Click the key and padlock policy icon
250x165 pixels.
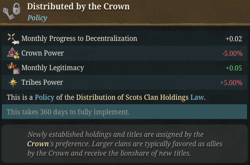(x=12, y=11)
